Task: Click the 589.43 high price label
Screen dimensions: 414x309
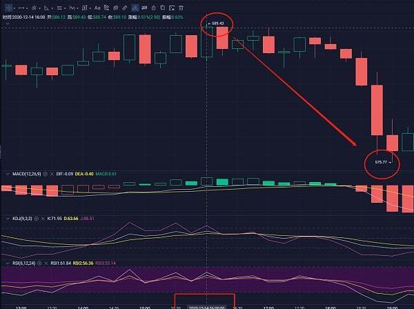Action: click(217, 23)
